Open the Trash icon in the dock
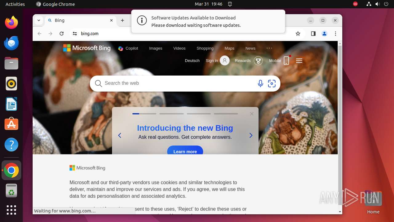 tap(11, 191)
